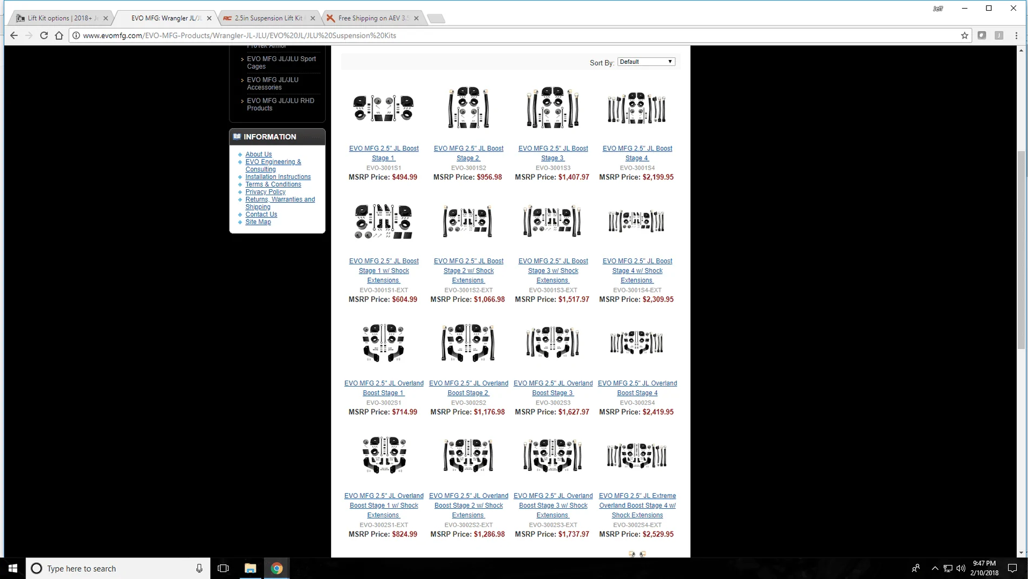This screenshot has height=579, width=1028.
Task: Click the second extension icon beside the menu
Action: click(999, 35)
